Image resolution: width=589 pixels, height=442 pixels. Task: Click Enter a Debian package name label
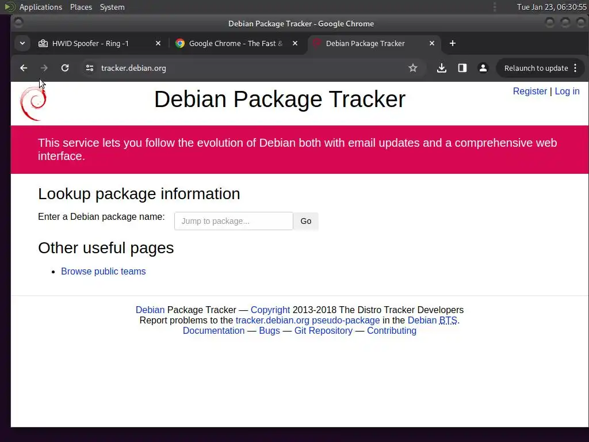pos(101,217)
